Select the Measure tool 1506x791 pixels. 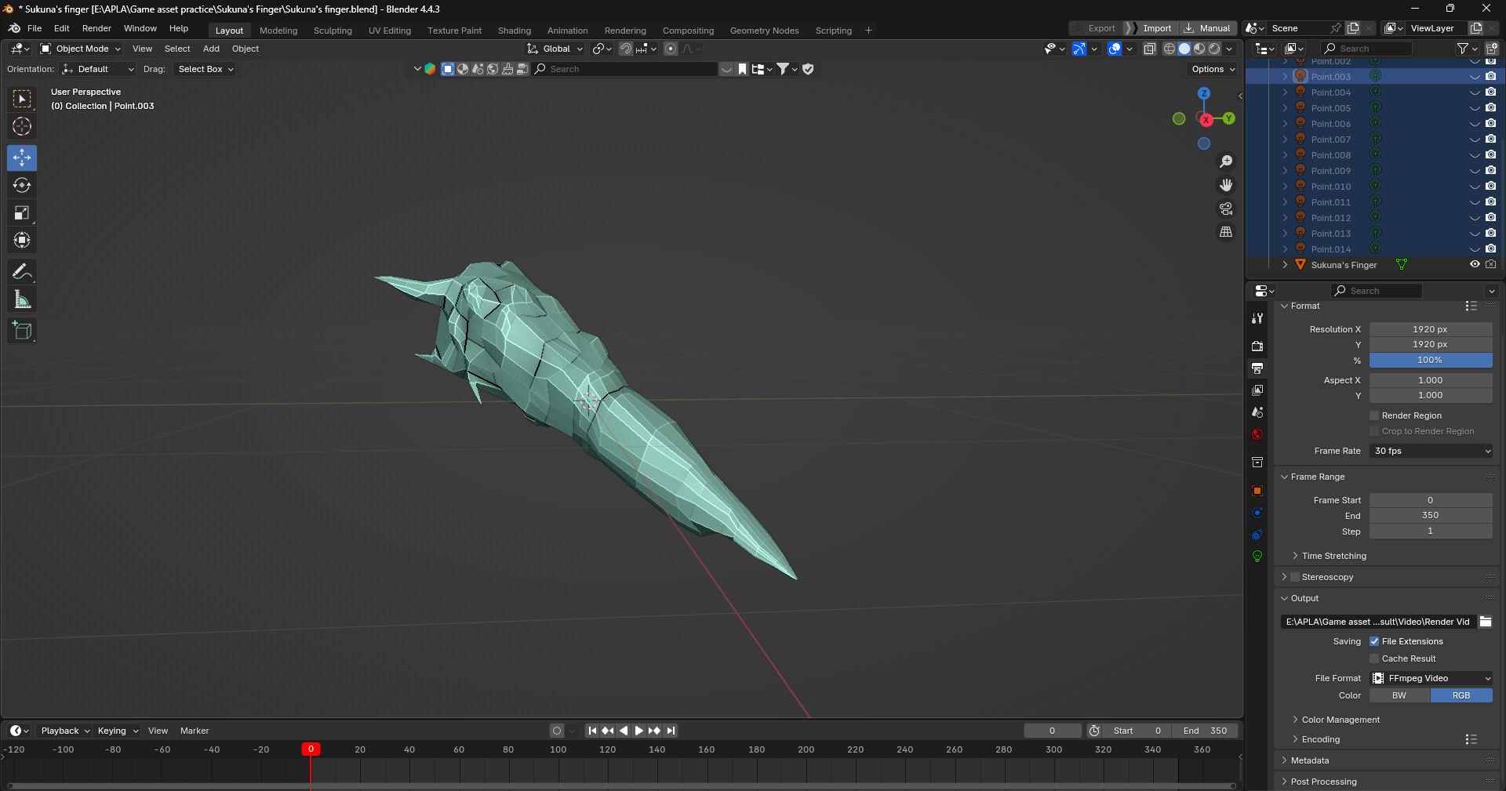(x=22, y=299)
